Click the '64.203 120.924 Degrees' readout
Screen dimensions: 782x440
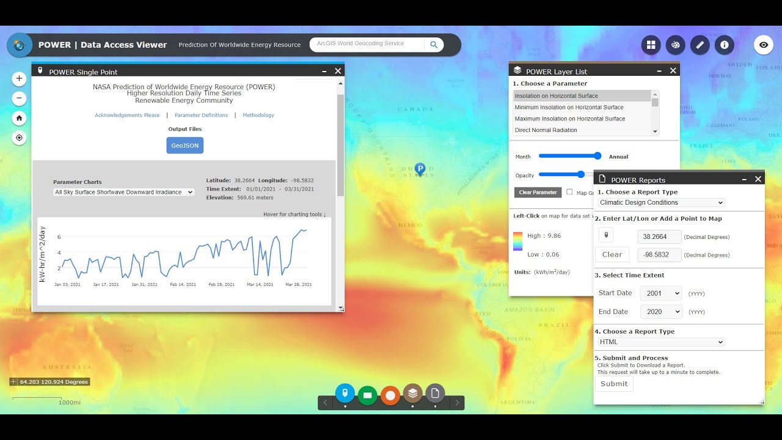click(54, 382)
